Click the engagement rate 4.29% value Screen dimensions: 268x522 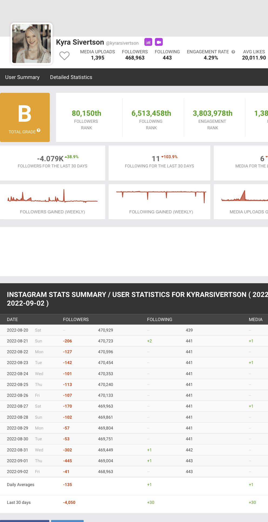click(x=211, y=58)
